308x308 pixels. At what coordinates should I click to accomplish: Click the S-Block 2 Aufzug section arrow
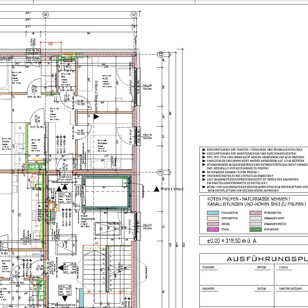(x=156, y=189)
